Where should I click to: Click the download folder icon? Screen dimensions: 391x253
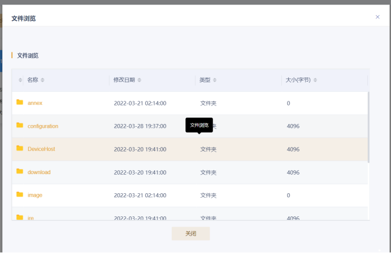[20, 172]
